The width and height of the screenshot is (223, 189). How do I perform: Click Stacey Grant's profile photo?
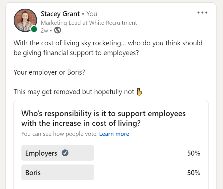tap(25, 20)
